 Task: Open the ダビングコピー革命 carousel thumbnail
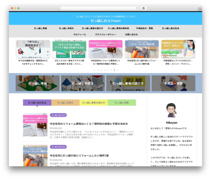[69, 49]
